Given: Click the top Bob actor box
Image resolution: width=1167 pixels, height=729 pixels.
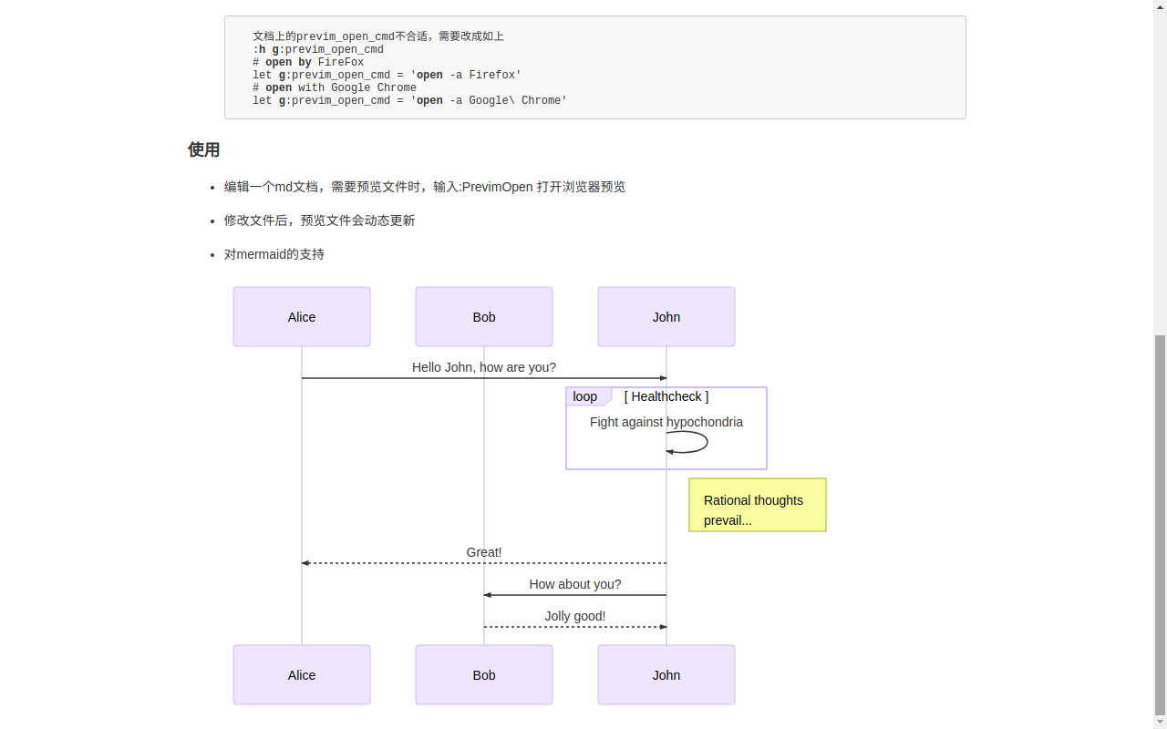Looking at the screenshot, I should [484, 317].
